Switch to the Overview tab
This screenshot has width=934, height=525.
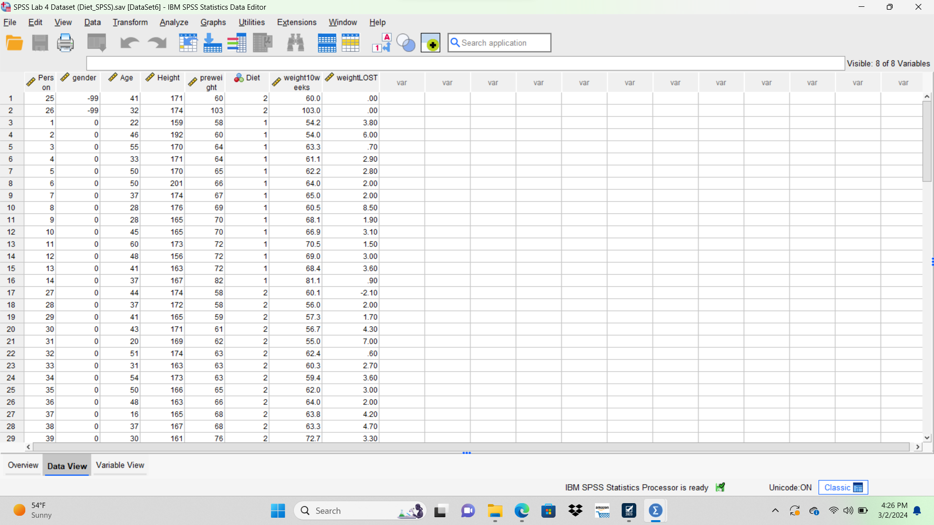coord(22,465)
